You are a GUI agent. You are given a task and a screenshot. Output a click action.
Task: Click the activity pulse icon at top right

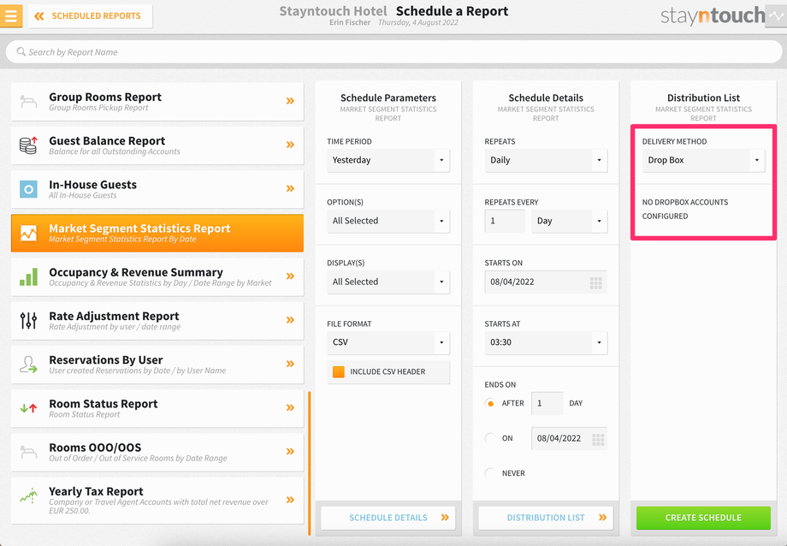[776, 16]
